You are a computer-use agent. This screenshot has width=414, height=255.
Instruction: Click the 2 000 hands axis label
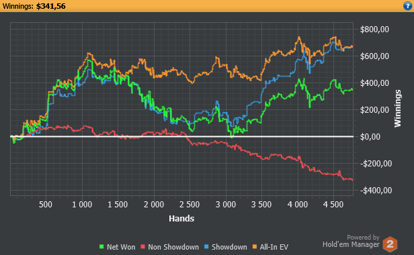click(154, 205)
